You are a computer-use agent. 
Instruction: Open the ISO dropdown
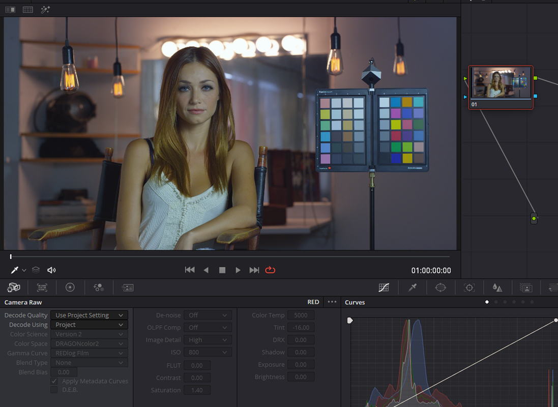tap(208, 352)
